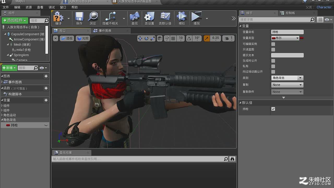Open 复制 None replication dropdown
This screenshot has height=188, width=334.
point(287,85)
